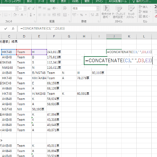Click inside the formula bar text
157x157 pixels.
click(43, 29)
